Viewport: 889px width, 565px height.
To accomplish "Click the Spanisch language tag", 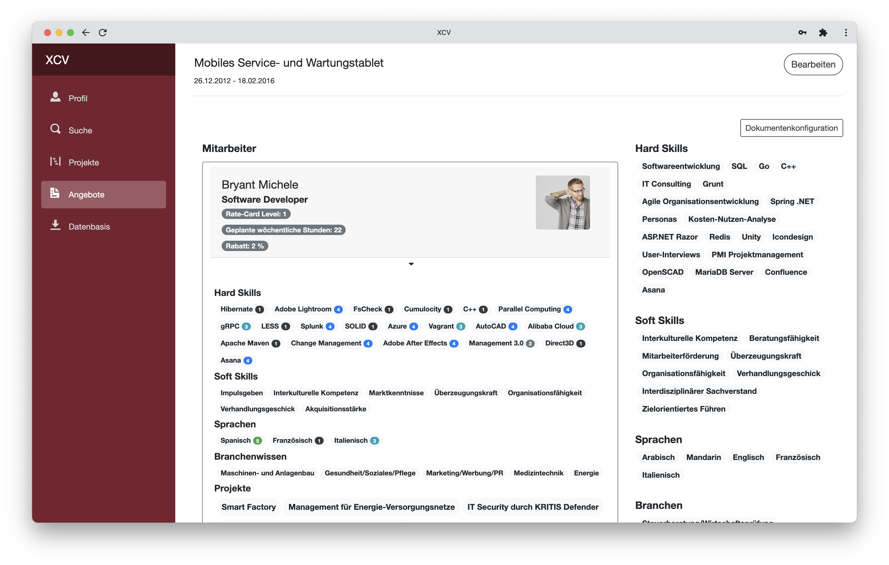I will [241, 440].
